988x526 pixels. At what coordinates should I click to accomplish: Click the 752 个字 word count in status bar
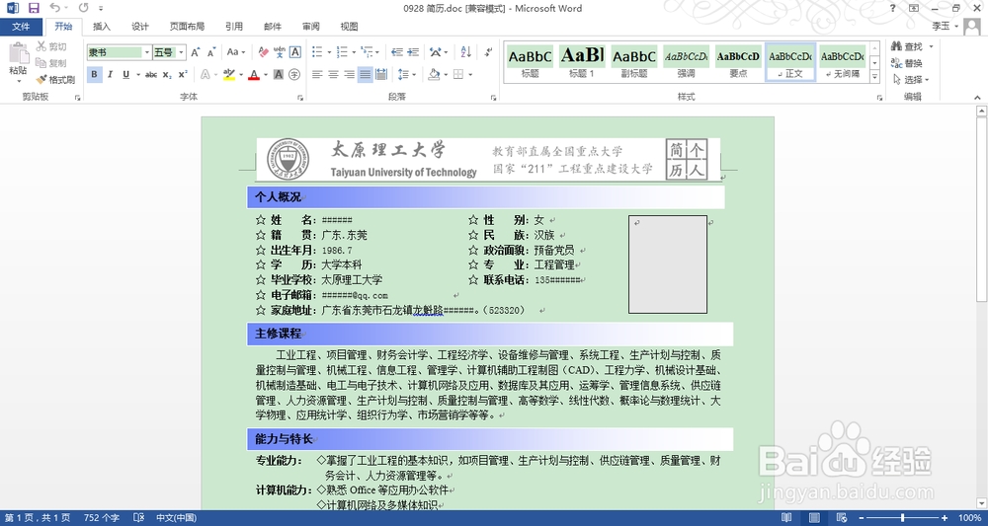click(102, 517)
